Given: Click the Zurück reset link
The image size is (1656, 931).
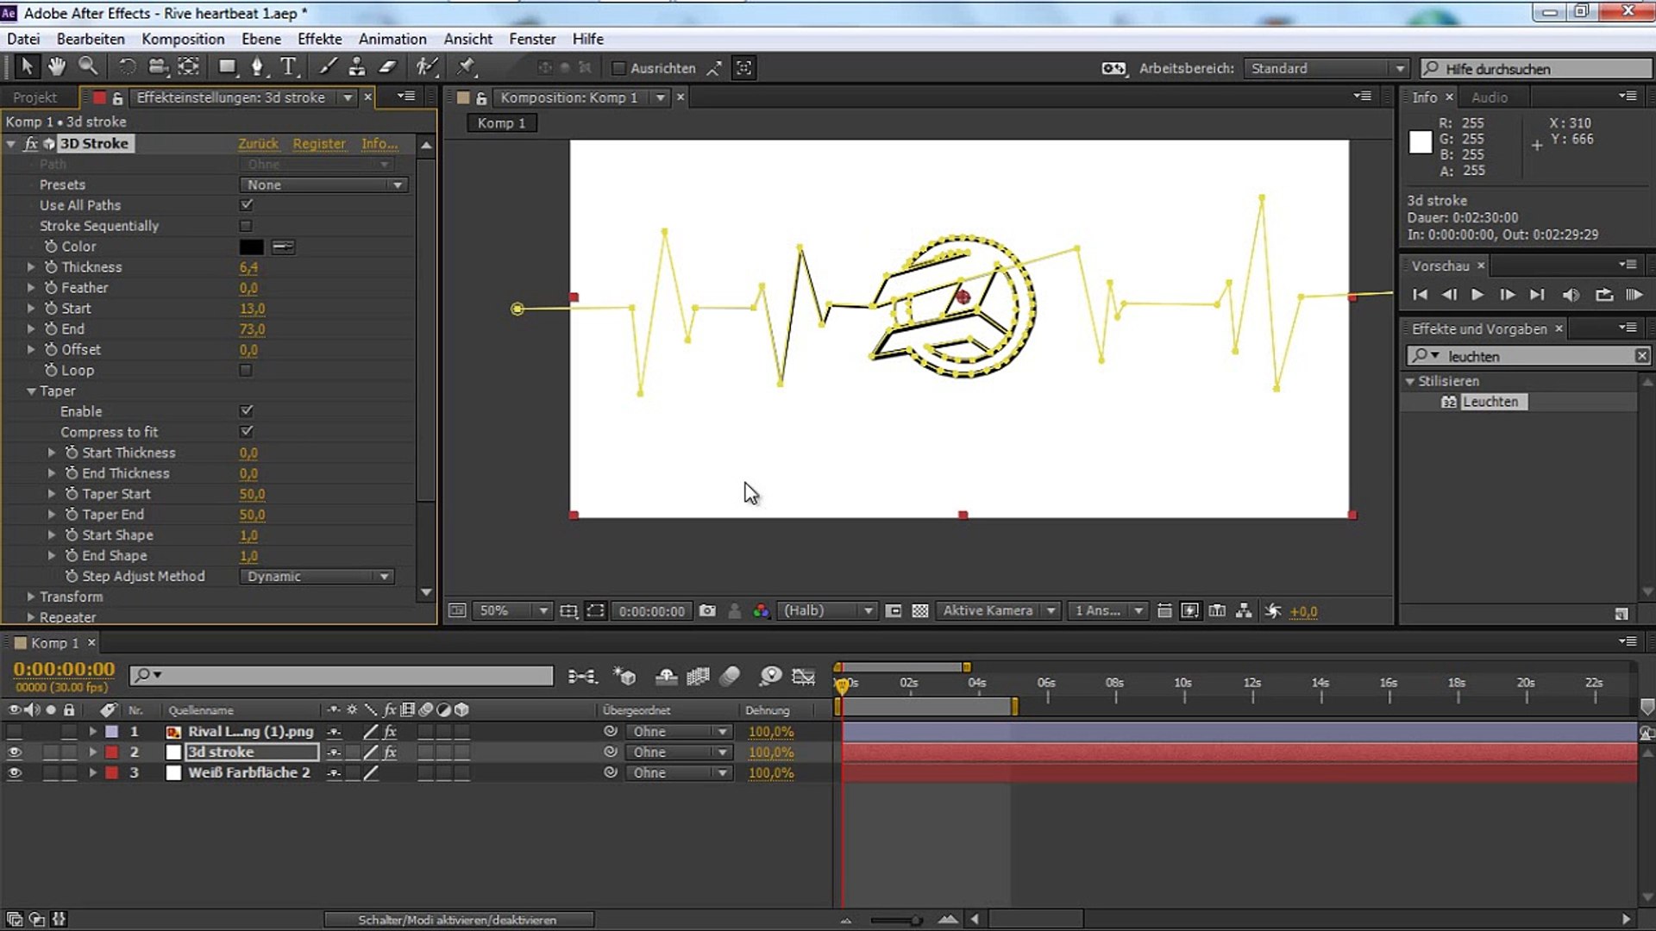Looking at the screenshot, I should coord(258,144).
